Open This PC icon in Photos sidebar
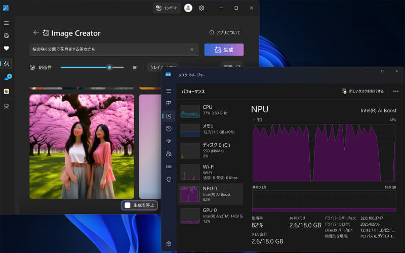 (x=7, y=106)
